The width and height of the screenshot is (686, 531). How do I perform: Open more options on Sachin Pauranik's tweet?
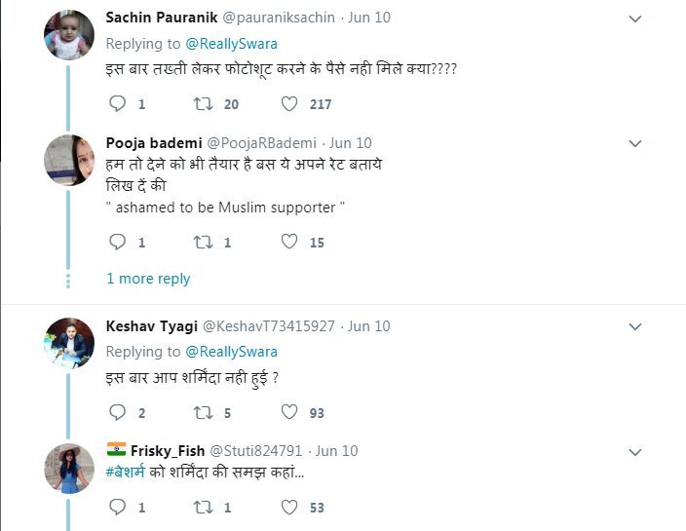pos(635,19)
